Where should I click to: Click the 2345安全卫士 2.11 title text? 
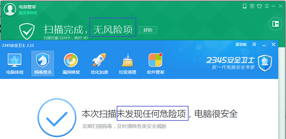pyautogui.click(x=18, y=46)
